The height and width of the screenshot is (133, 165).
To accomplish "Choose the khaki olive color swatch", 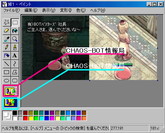I will coord(58,113).
